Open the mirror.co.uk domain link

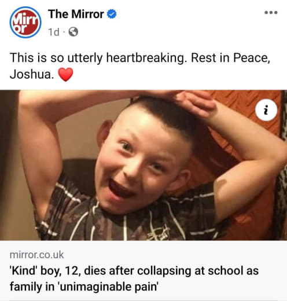[36, 255]
